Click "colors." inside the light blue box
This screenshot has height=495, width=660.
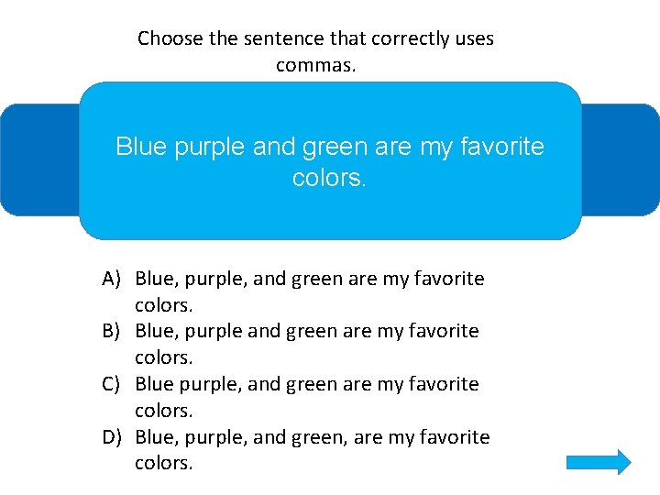329,177
